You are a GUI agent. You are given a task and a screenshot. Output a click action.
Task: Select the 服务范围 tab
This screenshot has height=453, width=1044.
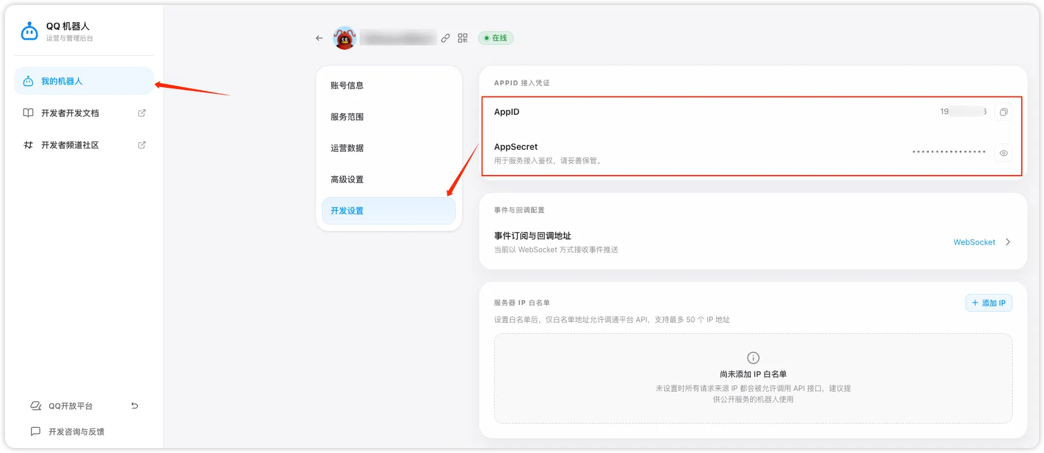[x=389, y=117]
